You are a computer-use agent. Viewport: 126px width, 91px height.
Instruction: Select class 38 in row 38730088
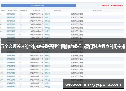(x=20, y=17)
